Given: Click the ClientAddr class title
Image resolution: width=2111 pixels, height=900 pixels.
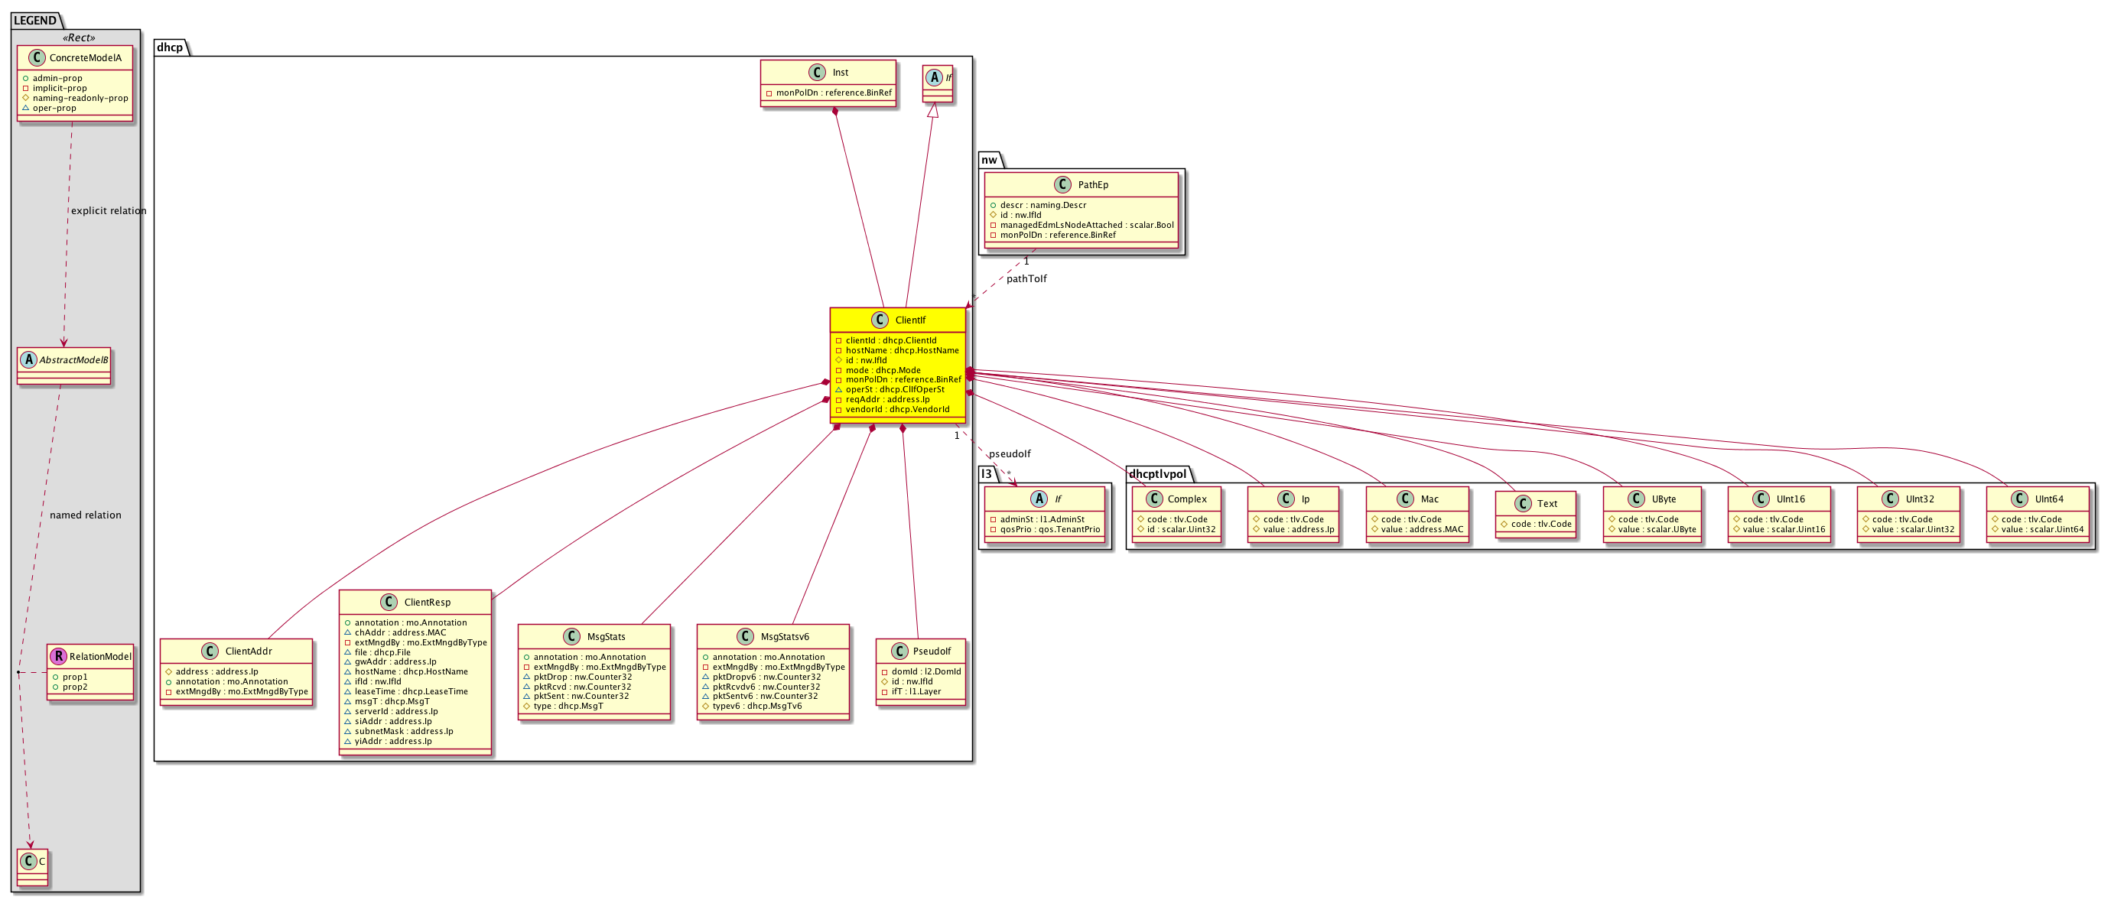Looking at the screenshot, I should 249,651.
